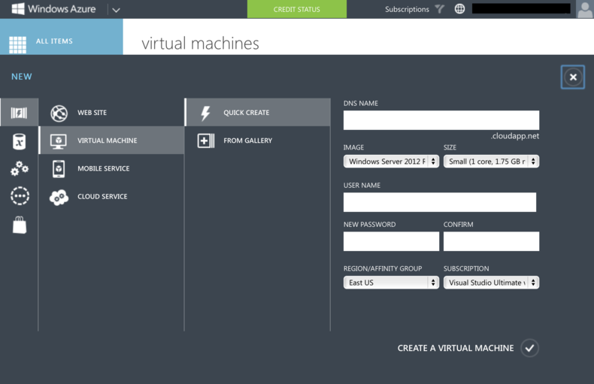Focus the New Password field
Image resolution: width=594 pixels, height=384 pixels.
click(391, 241)
